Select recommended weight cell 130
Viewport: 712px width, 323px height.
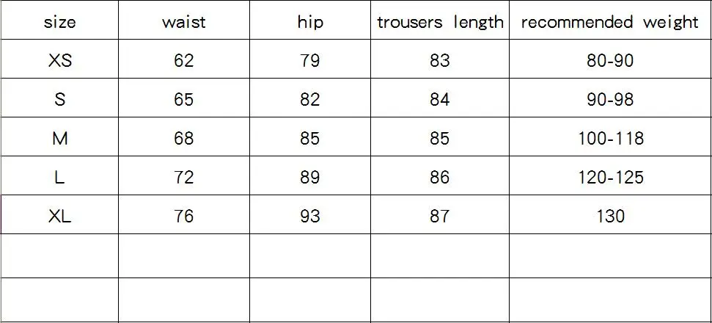click(610, 215)
